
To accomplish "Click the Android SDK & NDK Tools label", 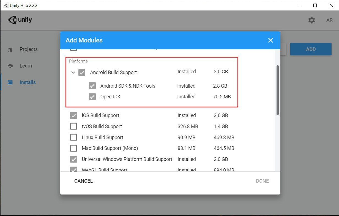I will click(128, 86).
